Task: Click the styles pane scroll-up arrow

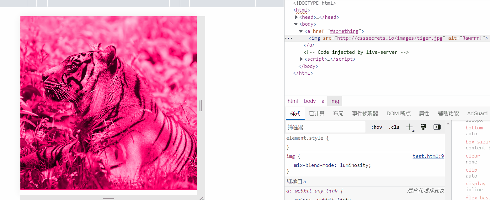Action: (x=448, y=123)
